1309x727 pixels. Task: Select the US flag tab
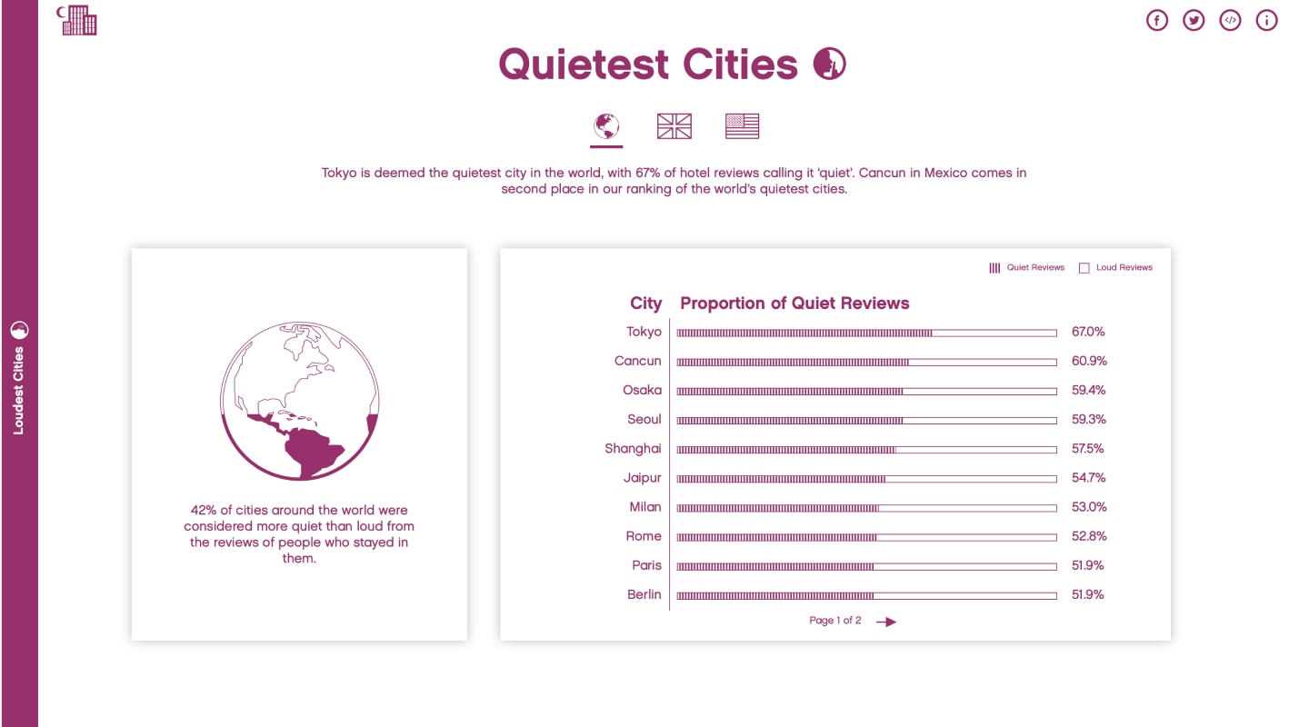pyautogui.click(x=742, y=126)
